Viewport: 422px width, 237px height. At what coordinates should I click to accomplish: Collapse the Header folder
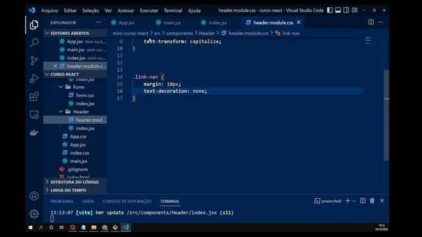[80, 111]
